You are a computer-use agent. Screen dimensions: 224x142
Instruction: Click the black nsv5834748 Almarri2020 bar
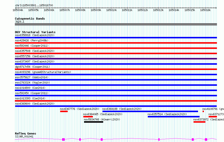tap(94, 122)
